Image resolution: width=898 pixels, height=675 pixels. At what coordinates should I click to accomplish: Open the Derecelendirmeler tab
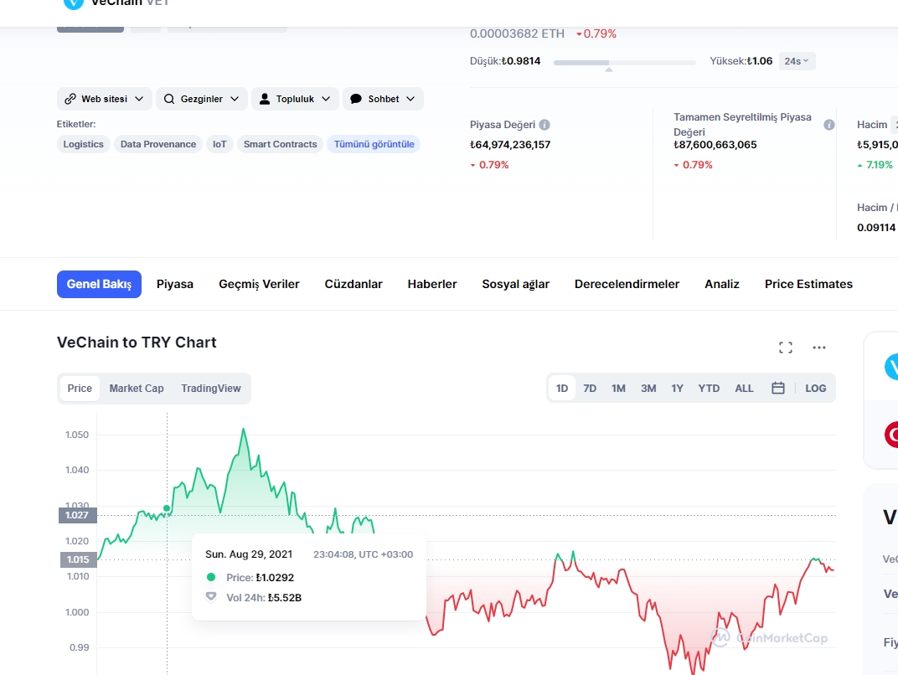click(627, 284)
